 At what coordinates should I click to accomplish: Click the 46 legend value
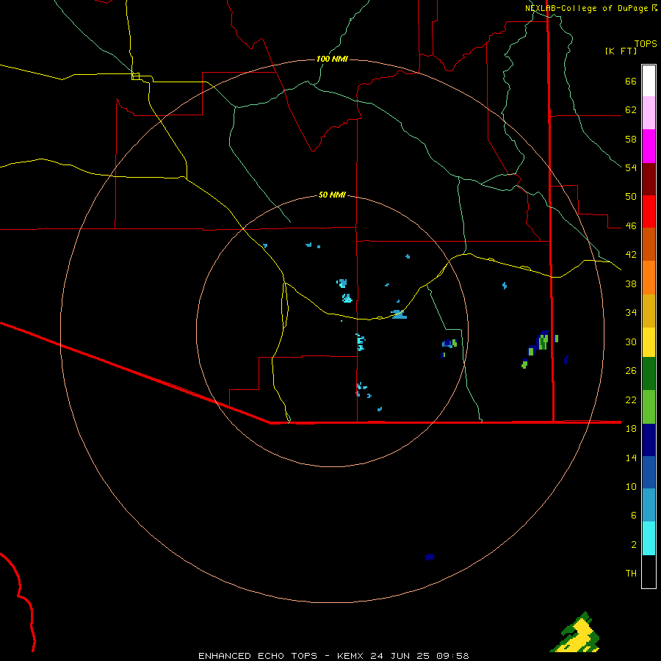631,226
